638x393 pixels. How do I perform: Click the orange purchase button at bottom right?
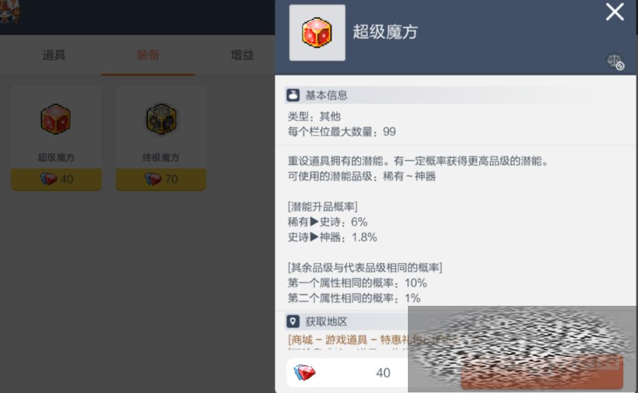(541, 372)
